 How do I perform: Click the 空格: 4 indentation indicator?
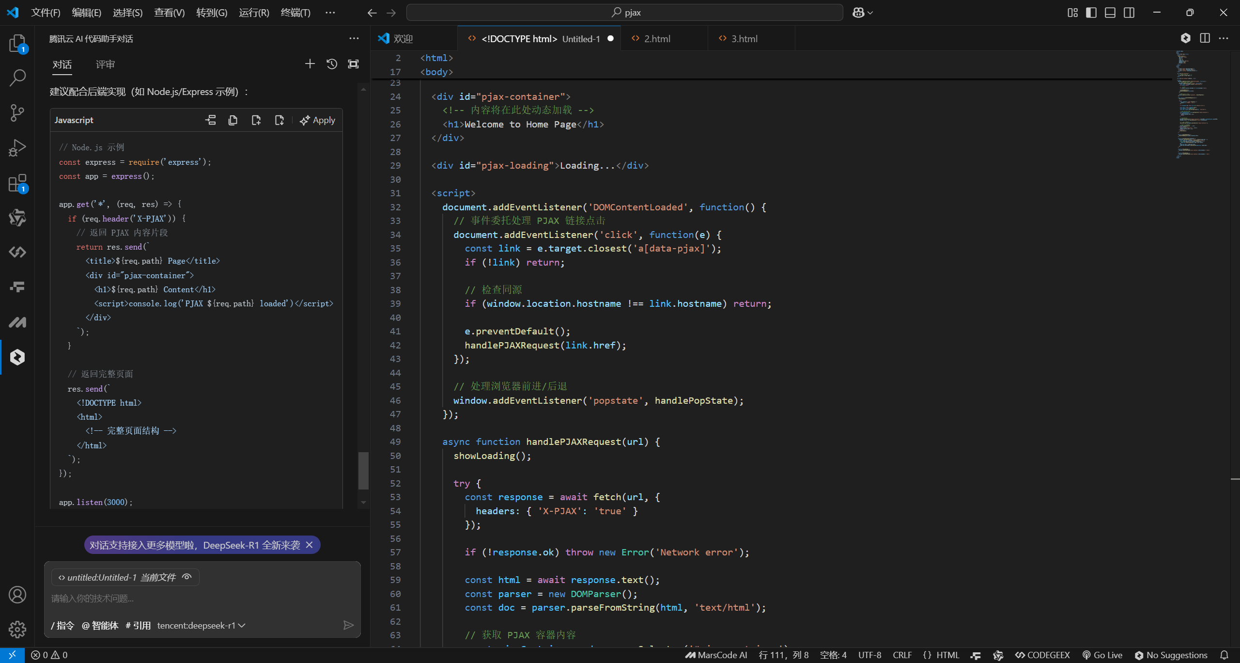tap(833, 655)
